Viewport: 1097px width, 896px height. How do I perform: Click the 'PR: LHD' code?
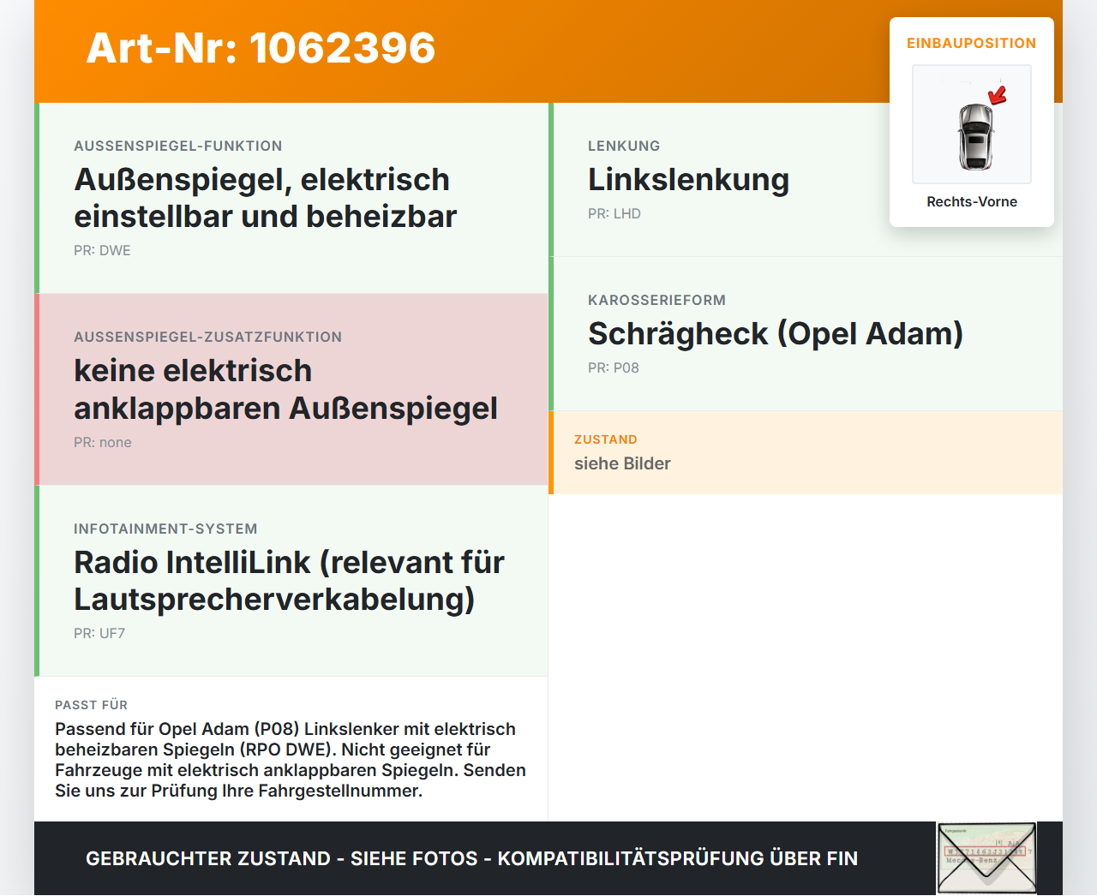point(614,214)
